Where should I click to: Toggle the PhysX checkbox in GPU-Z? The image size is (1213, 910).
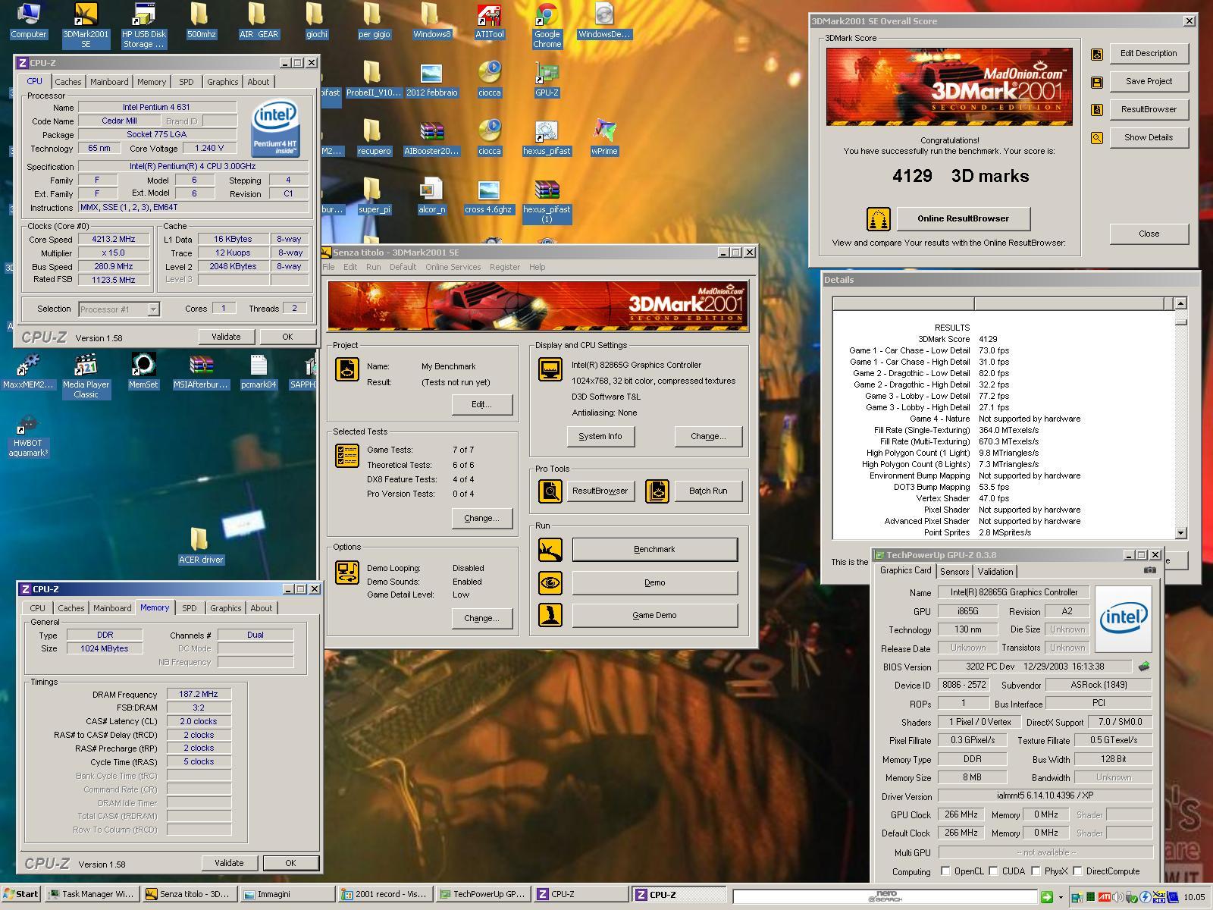pyautogui.click(x=1036, y=871)
